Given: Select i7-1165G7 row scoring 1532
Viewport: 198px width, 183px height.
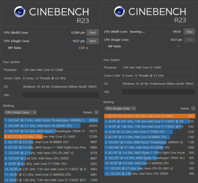Looking at the screenshot, I should click(x=150, y=121).
